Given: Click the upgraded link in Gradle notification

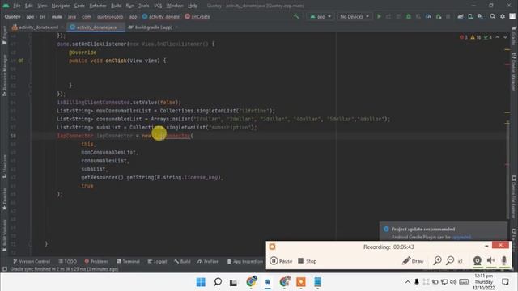Looking at the screenshot, I should 461,237.
